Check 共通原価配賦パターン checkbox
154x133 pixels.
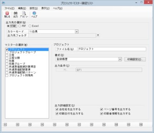pyautogui.click(x=7, y=73)
